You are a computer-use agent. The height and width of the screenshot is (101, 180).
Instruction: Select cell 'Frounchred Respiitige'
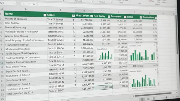(17, 45)
